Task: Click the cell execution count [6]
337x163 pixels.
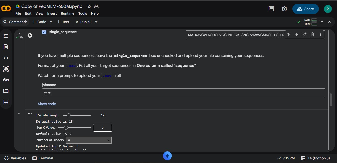Action: pos(19,33)
